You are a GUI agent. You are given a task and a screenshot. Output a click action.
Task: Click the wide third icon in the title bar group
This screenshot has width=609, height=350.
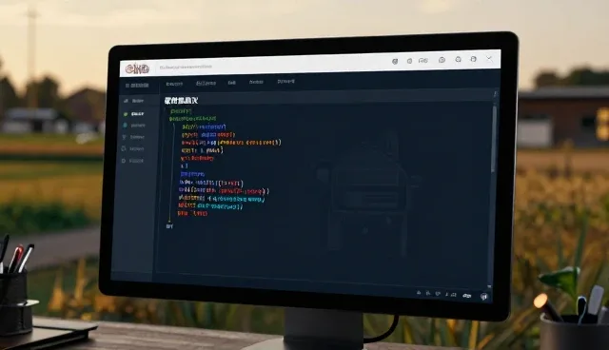pos(423,61)
